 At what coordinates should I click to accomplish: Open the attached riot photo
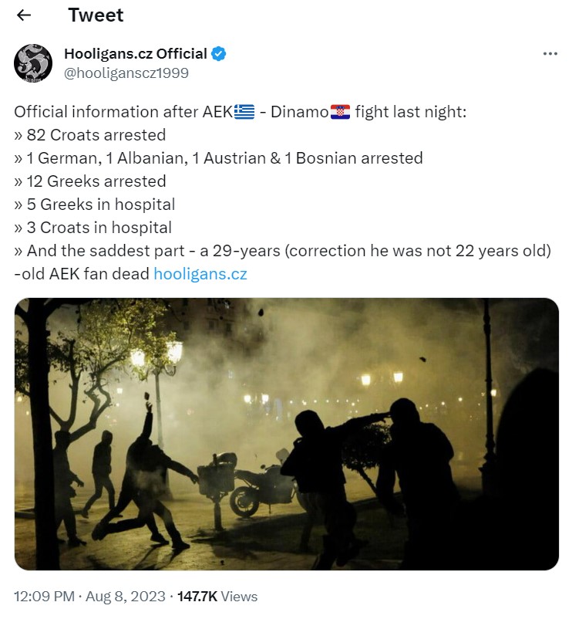coord(287,434)
